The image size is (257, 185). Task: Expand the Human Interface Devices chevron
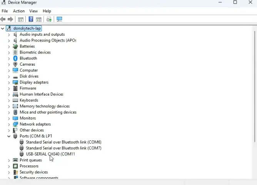tap(9, 94)
